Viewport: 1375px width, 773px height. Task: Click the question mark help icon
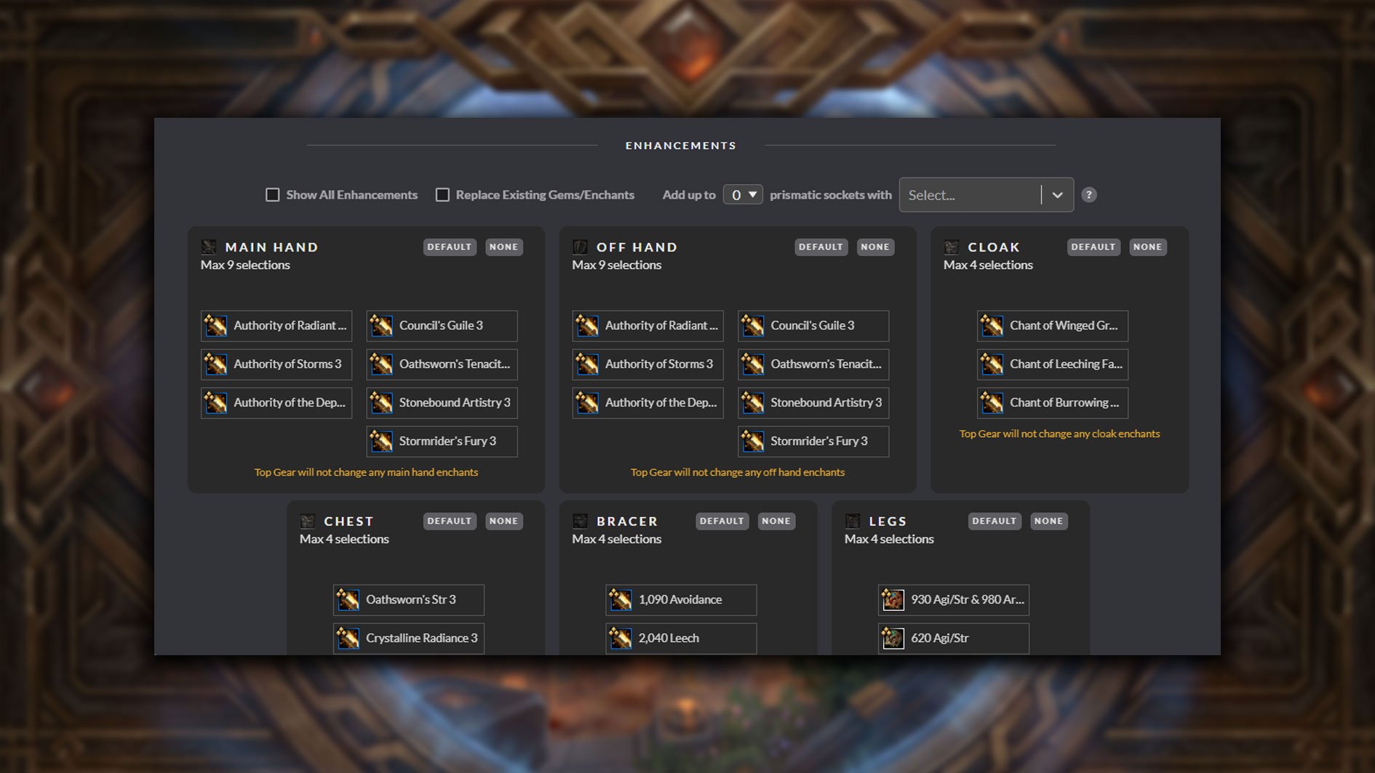pyautogui.click(x=1088, y=195)
